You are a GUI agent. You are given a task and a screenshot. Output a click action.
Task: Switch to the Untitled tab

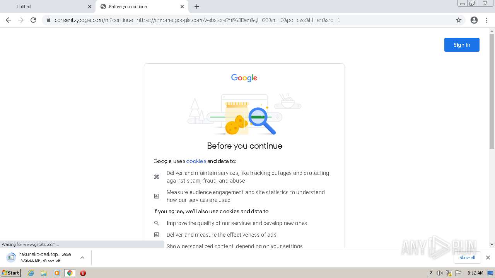(48, 7)
